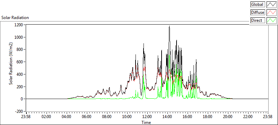Click the 14:00 time axis label
The width and height of the screenshot is (278, 125).
pos(167,117)
